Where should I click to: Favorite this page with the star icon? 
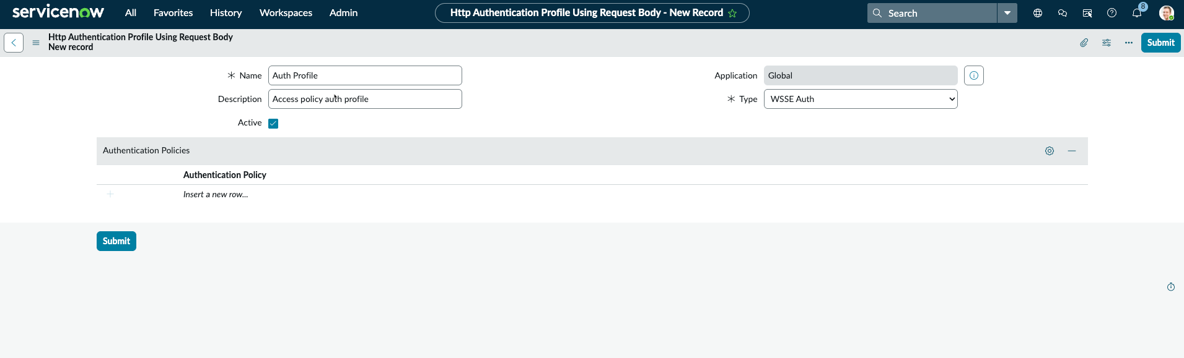[x=732, y=13]
